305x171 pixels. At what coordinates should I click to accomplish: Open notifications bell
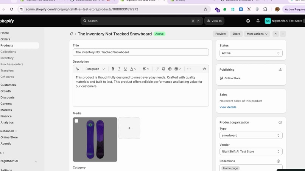point(258,21)
